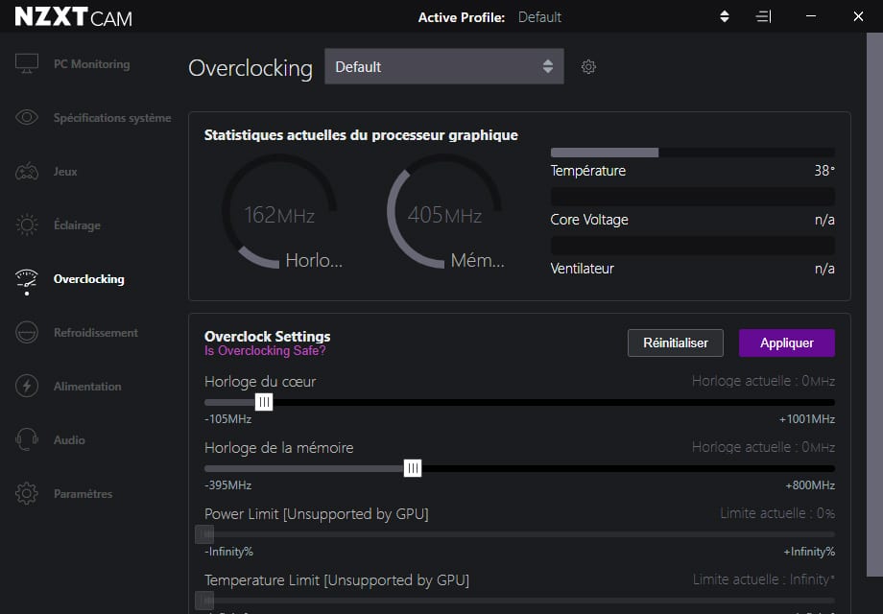883x614 pixels.
Task: Click the Refroidissement cooling icon
Action: (x=27, y=332)
